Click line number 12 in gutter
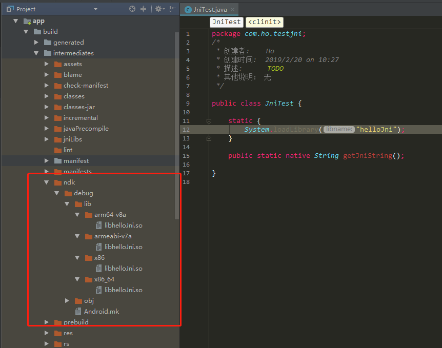Screen dimensions: 442x348 click(x=186, y=130)
